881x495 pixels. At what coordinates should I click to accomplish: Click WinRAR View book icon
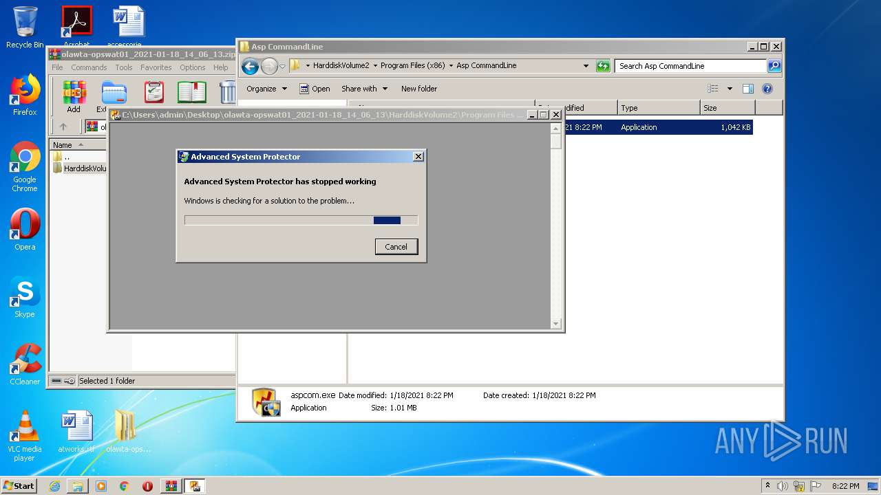pyautogui.click(x=192, y=92)
